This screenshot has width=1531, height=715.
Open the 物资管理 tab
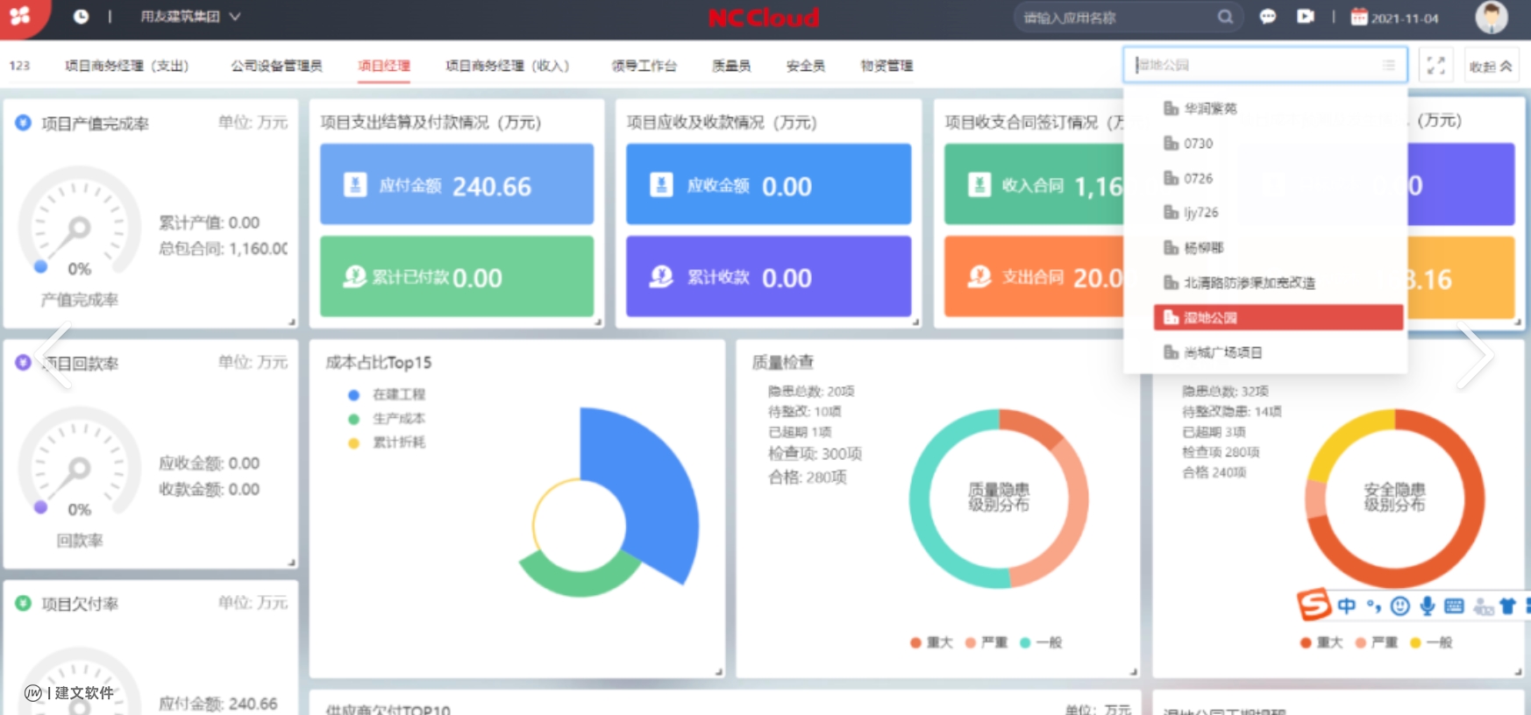point(887,66)
